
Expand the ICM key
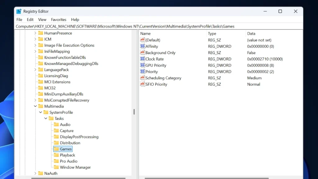tap(35, 39)
